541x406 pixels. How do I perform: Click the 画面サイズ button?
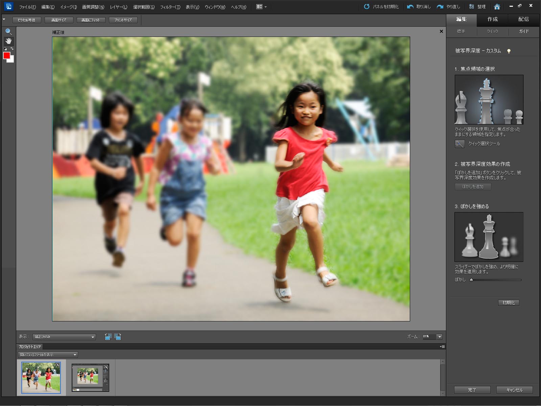tap(59, 20)
